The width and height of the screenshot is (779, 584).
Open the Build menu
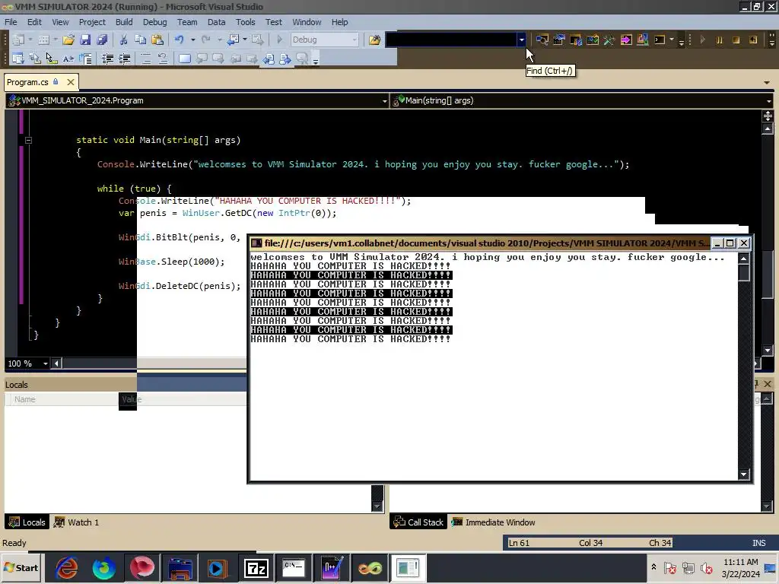tap(124, 22)
